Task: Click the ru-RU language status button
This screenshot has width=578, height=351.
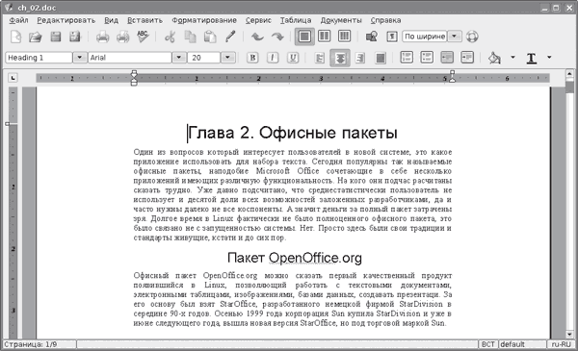Action: 561,344
